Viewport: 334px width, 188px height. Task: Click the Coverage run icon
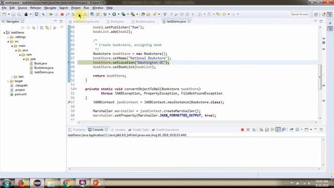(x=123, y=14)
